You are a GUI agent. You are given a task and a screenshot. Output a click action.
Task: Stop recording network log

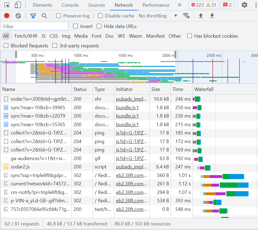click(6, 16)
